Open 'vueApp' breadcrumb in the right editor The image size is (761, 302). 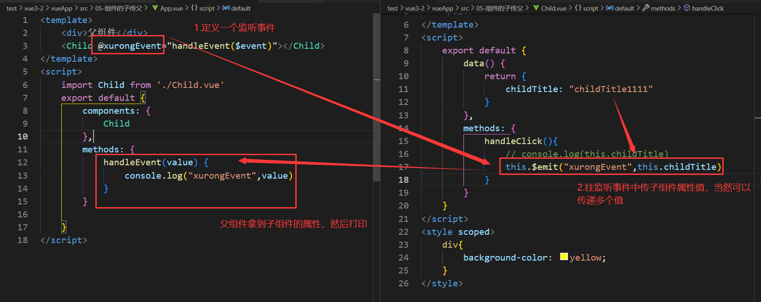coord(443,8)
